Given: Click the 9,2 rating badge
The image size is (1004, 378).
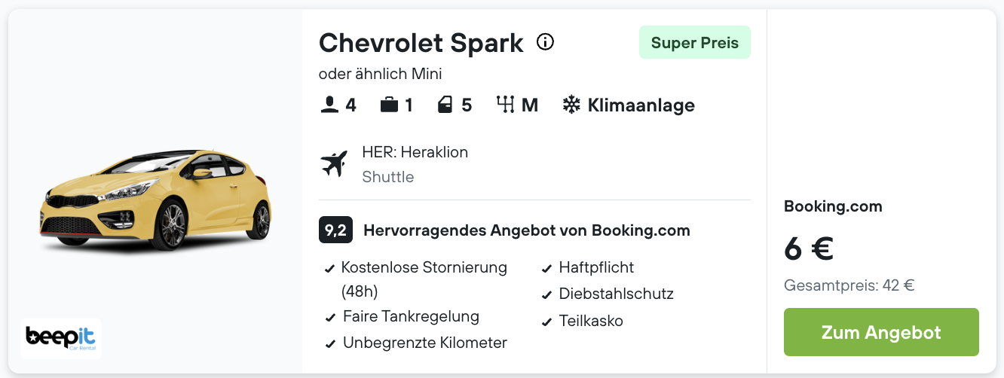Looking at the screenshot, I should coord(336,230).
